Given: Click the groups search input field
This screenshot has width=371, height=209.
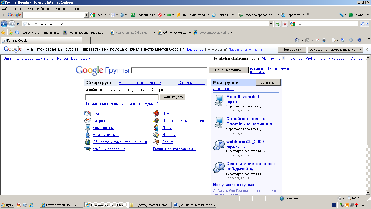Looking at the screenshot, I should [x=169, y=70].
